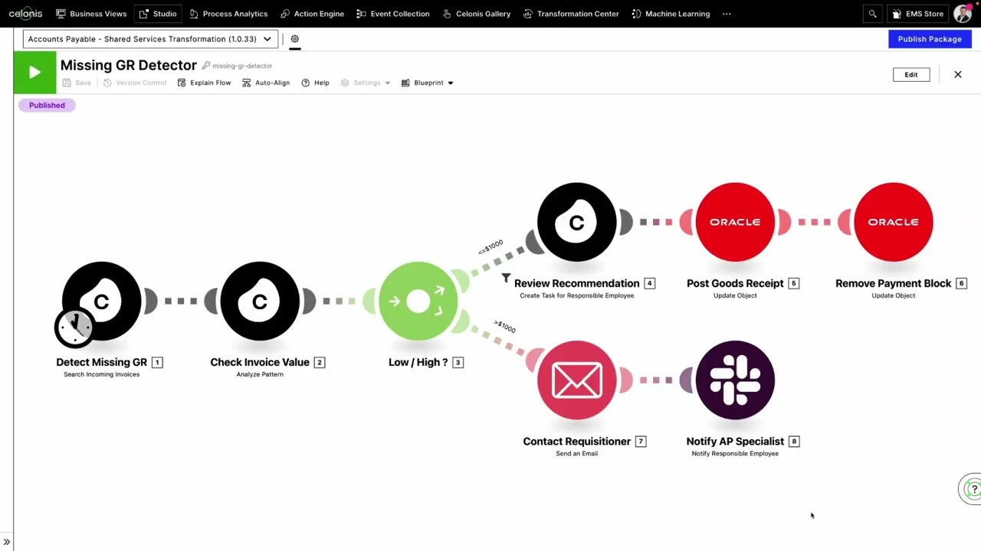The image size is (981, 551).
Task: Select the Review Recommendation module
Action: [576, 222]
